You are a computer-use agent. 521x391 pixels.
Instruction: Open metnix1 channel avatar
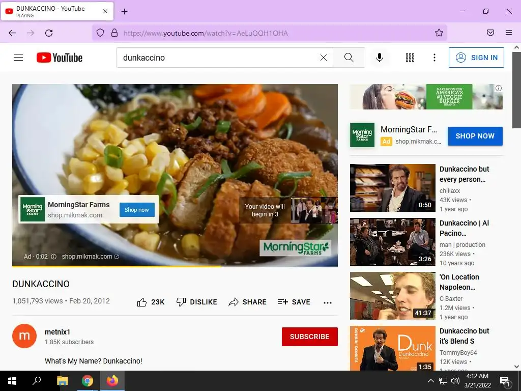[24, 336]
